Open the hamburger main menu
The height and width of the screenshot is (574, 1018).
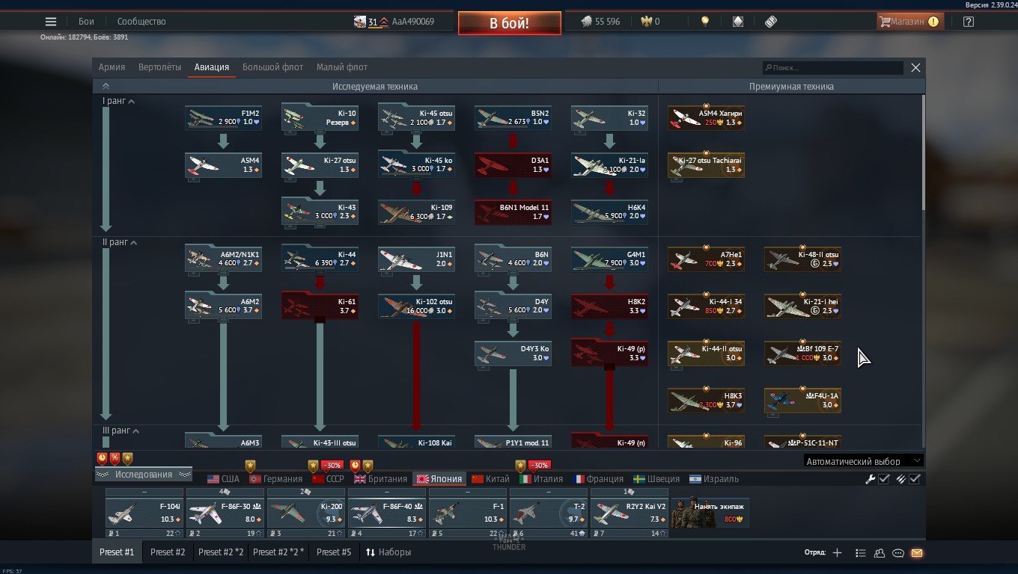coord(51,22)
